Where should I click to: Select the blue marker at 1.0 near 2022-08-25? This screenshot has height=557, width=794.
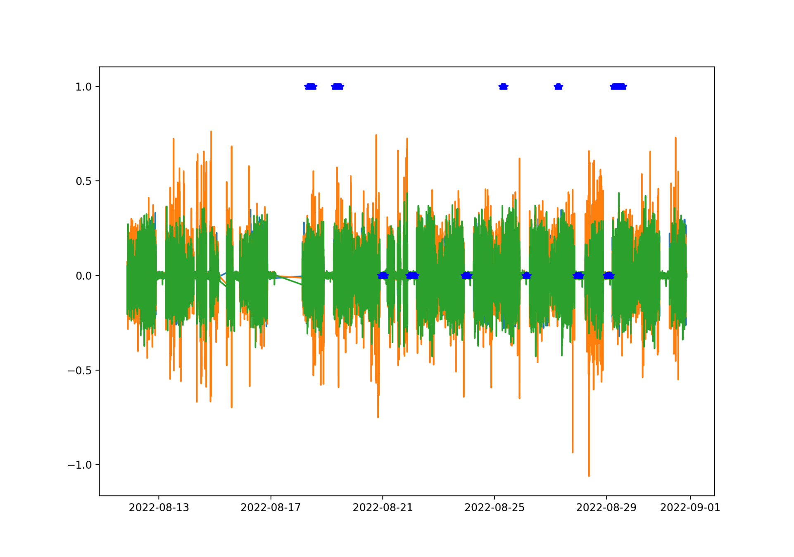click(x=503, y=87)
